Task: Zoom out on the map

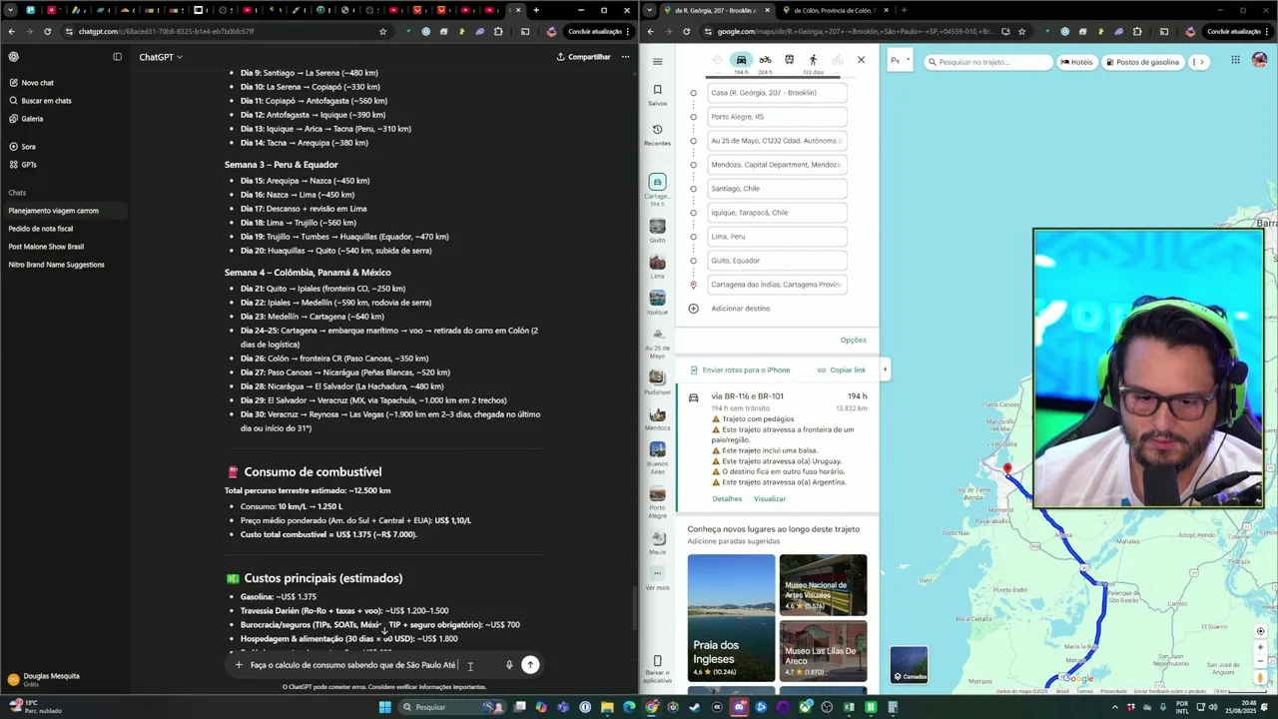Action: pos(1260,662)
